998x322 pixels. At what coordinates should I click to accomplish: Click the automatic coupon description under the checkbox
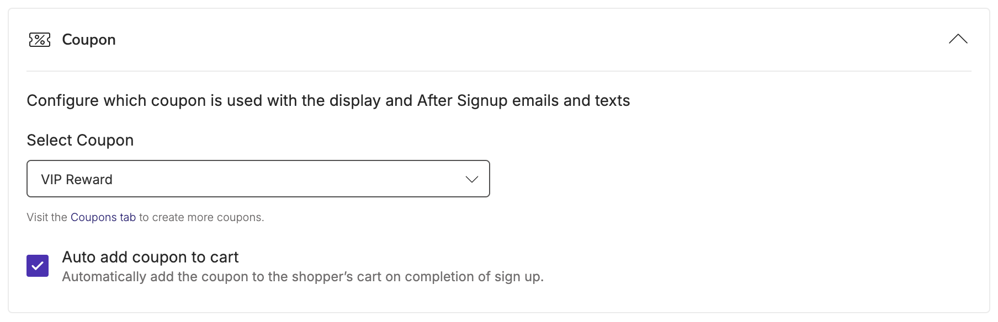[x=303, y=277]
